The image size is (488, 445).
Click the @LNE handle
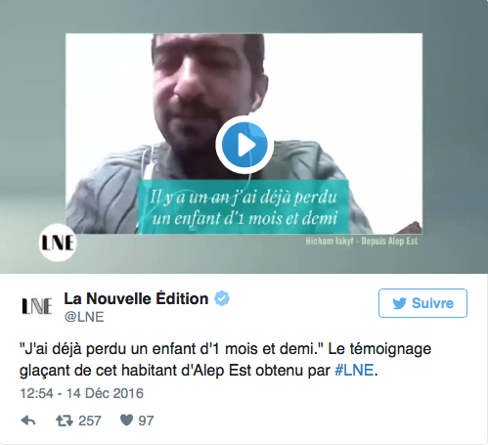click(84, 317)
